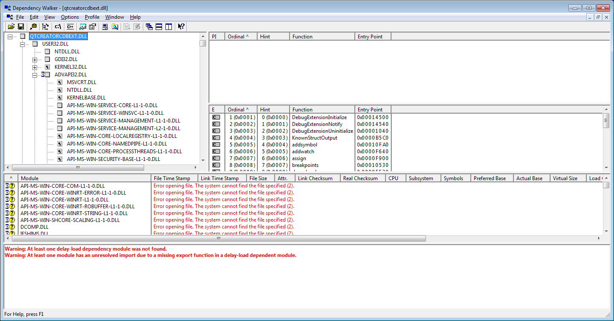Click export list scroll down arrow
This screenshot has height=321, width=614.
coord(606,168)
